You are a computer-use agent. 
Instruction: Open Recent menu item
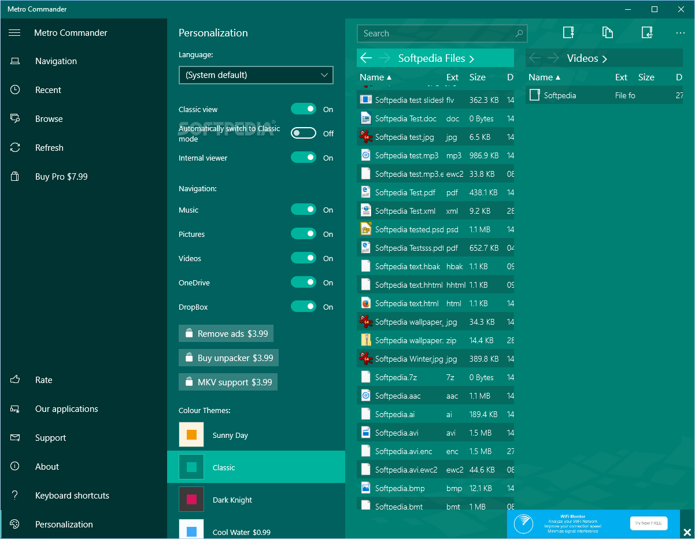84,90
